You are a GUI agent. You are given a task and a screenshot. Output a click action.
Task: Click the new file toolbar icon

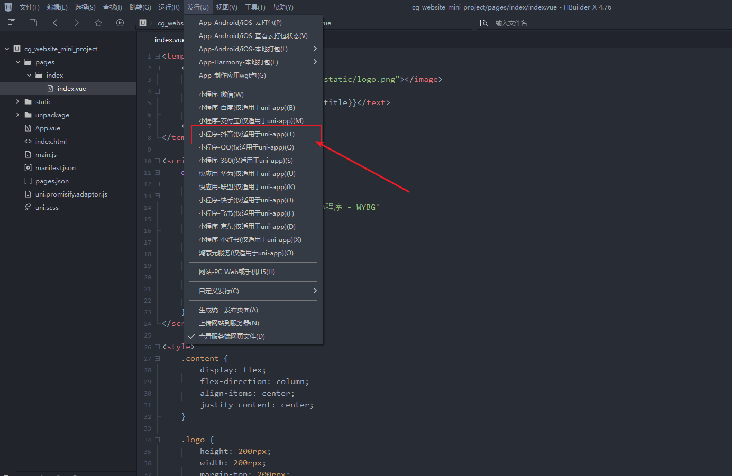pyautogui.click(x=12, y=23)
